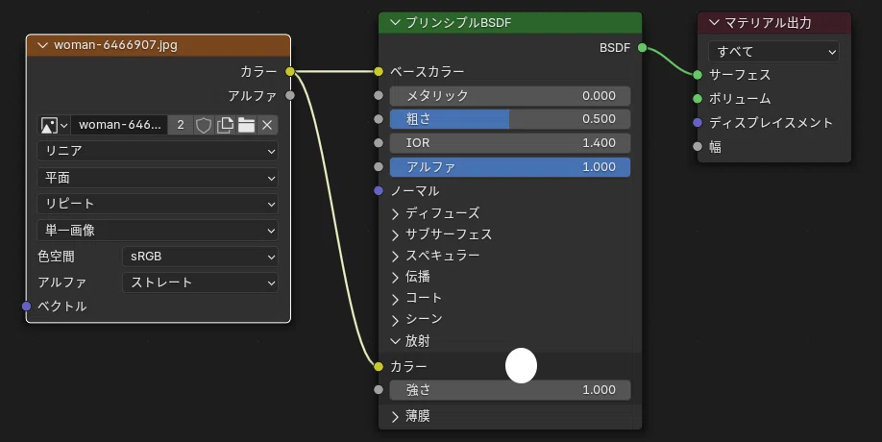
Task: Click the ベースカラー input socket
Action: (379, 71)
